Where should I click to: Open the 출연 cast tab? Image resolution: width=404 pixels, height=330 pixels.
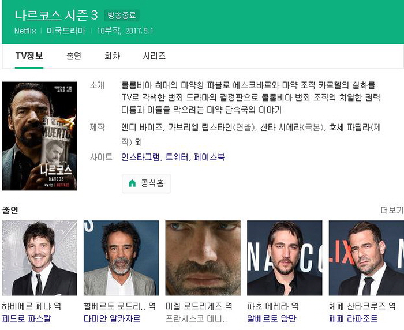pyautogui.click(x=73, y=56)
